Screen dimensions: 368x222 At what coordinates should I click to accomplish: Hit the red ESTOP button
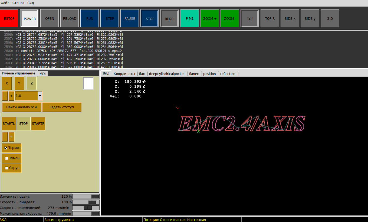9,18
